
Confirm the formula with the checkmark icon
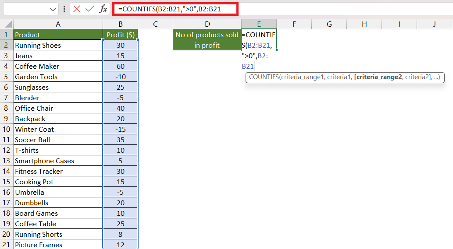(90, 9)
